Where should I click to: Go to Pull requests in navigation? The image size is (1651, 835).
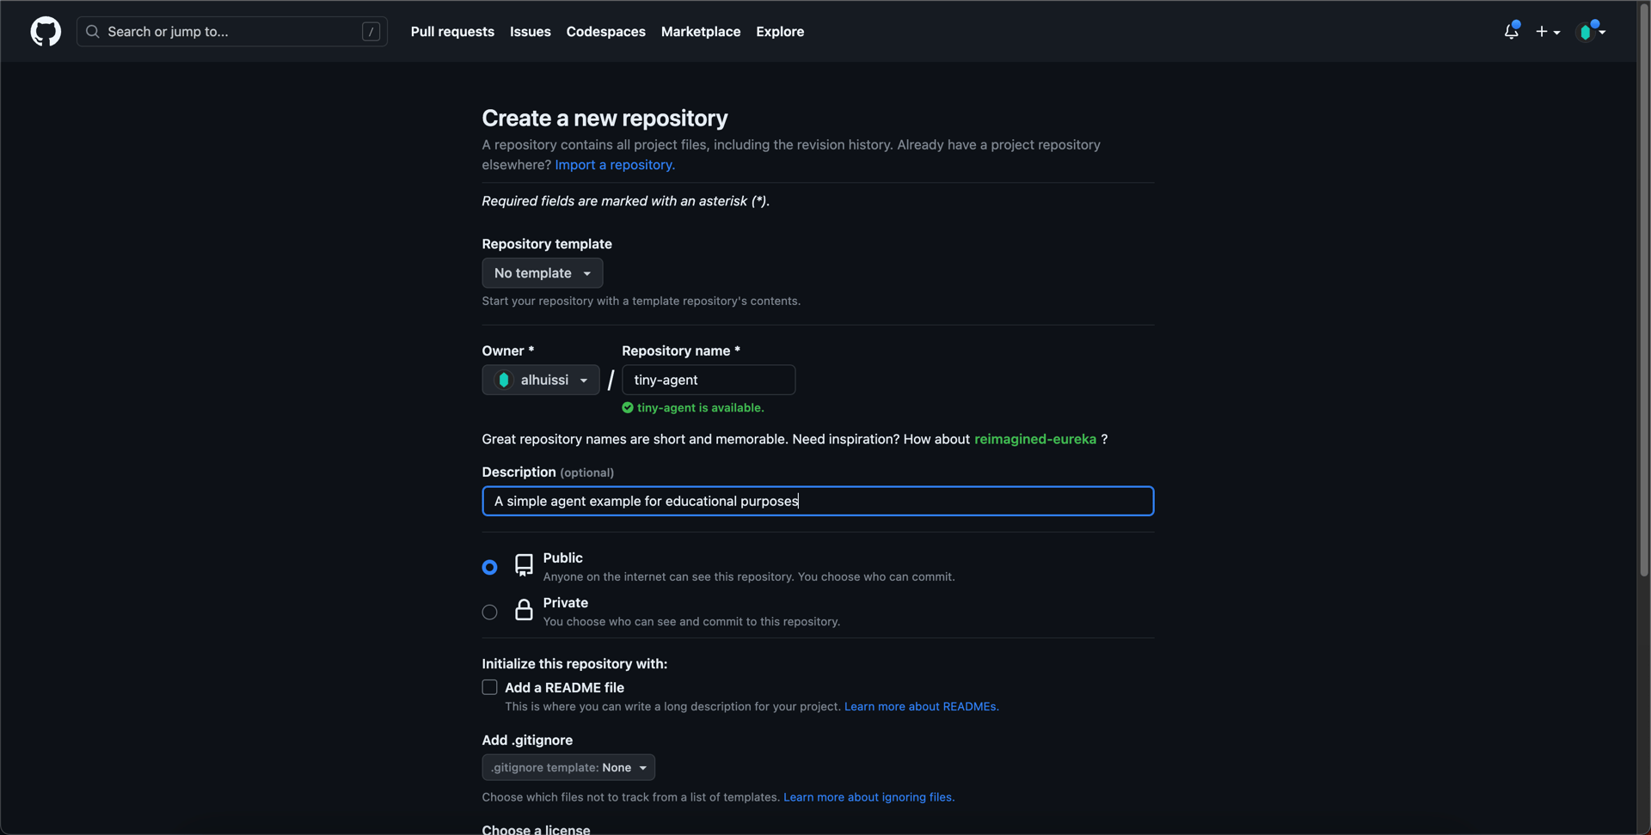click(452, 32)
